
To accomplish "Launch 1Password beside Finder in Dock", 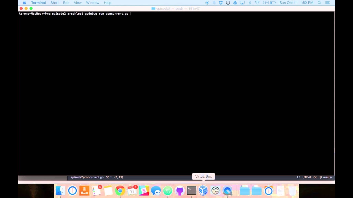I will click(72, 191).
